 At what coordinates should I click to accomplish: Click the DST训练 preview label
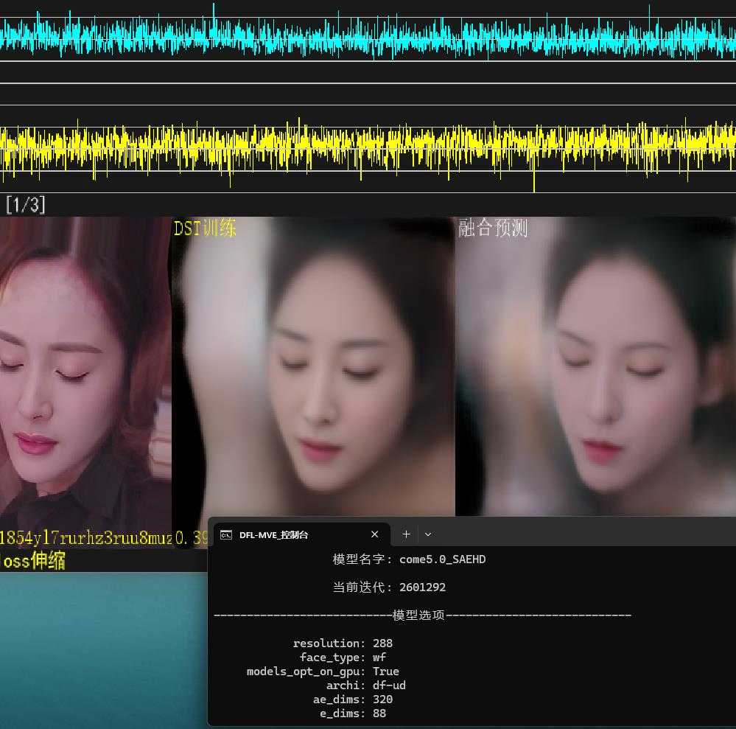click(205, 229)
